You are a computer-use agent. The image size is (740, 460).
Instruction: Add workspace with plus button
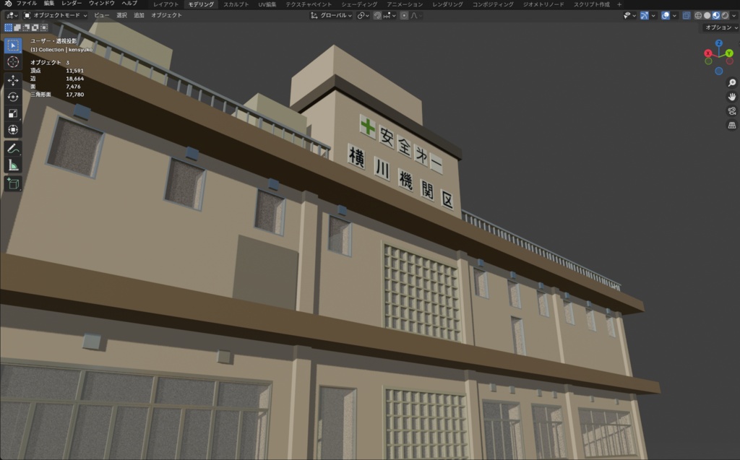tap(619, 4)
